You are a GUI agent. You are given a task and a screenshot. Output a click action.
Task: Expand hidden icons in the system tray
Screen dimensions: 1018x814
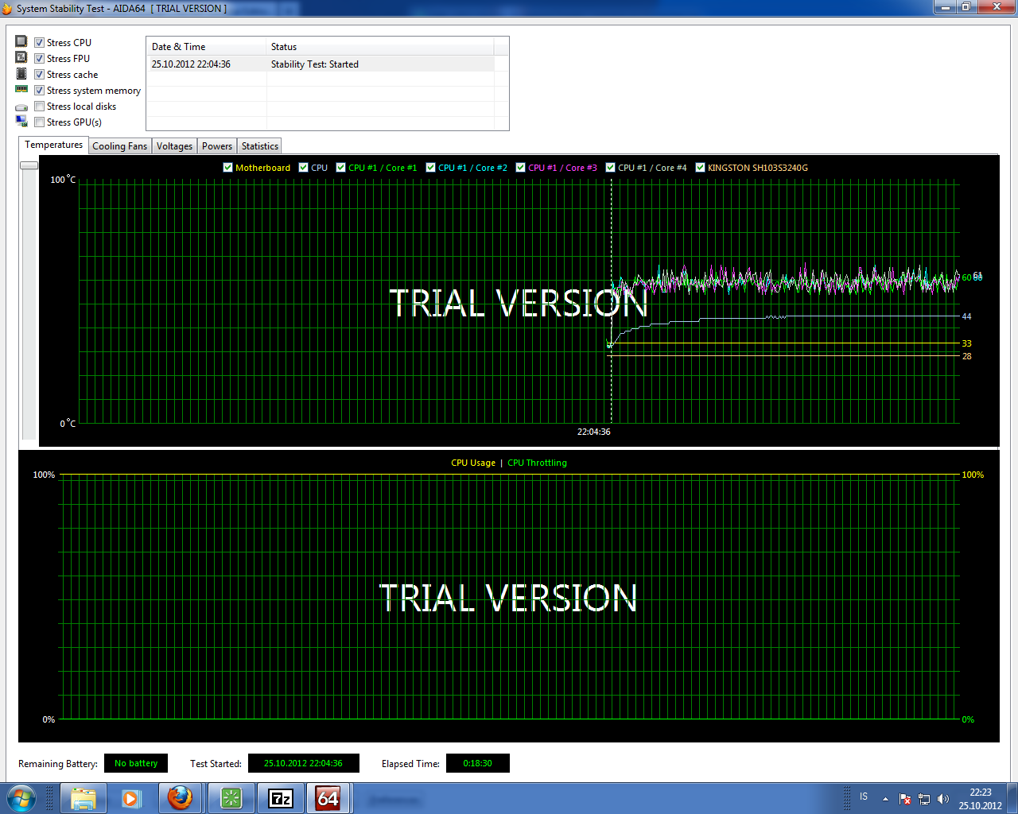[885, 798]
